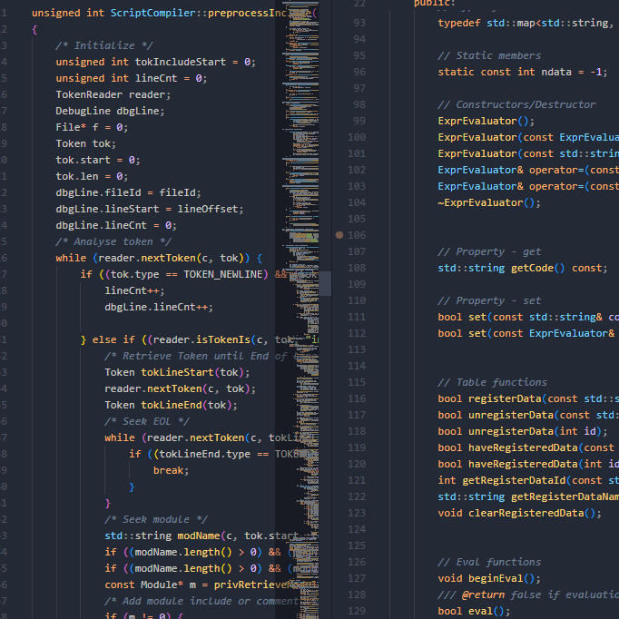Click the '/* Initialize */' comment
Screen dimensions: 619x619
[103, 45]
